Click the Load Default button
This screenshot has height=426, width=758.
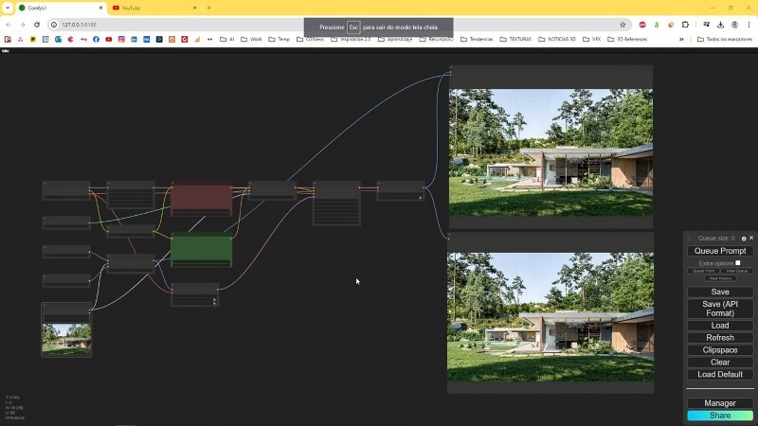720,374
